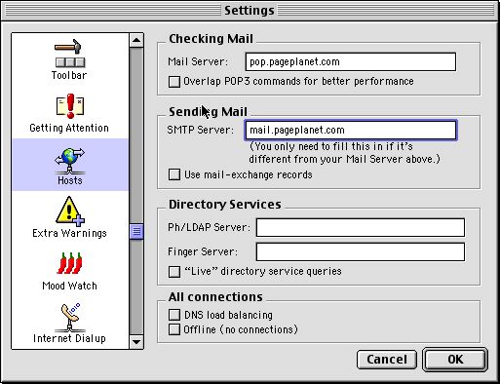Click the Finger Server field
Screen dimensions: 500x384
[361, 251]
